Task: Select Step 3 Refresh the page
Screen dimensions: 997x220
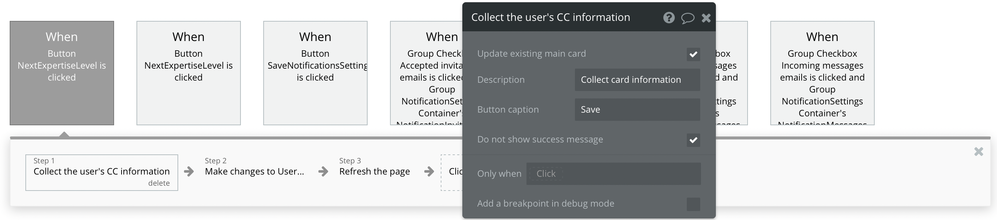Action: click(x=374, y=171)
